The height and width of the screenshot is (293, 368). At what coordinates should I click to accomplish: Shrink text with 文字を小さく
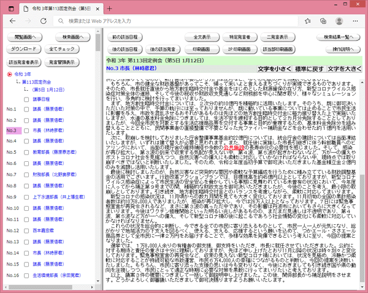tap(274, 69)
